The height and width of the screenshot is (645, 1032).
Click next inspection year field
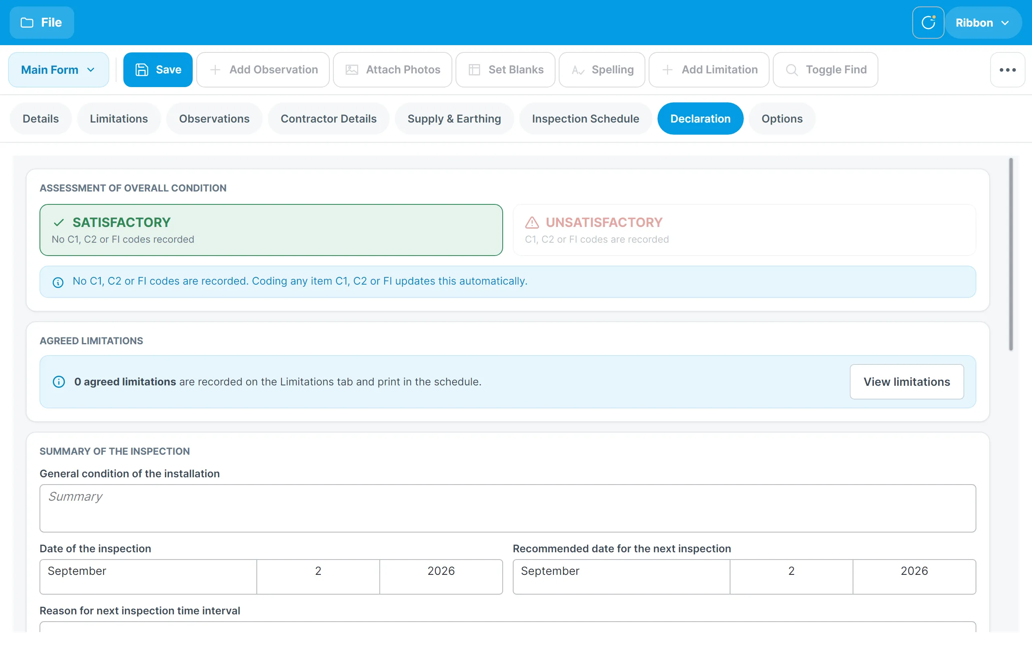914,577
